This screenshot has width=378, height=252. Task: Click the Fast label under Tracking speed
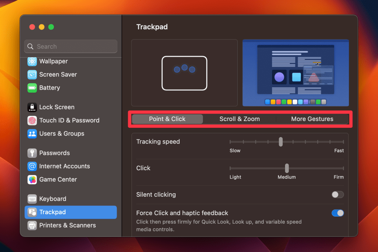click(x=339, y=151)
